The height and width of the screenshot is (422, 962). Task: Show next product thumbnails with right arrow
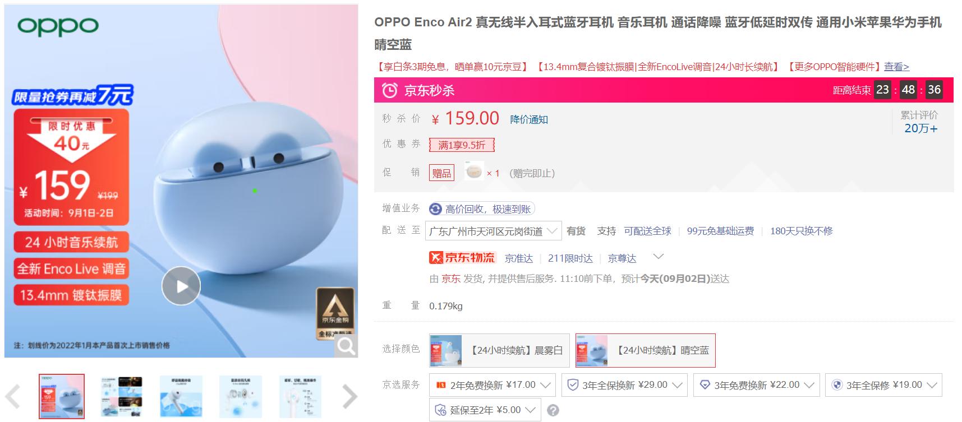point(350,397)
